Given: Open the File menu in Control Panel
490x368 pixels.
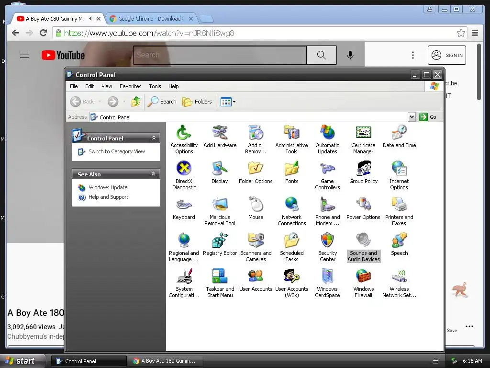Looking at the screenshot, I should click(x=74, y=86).
